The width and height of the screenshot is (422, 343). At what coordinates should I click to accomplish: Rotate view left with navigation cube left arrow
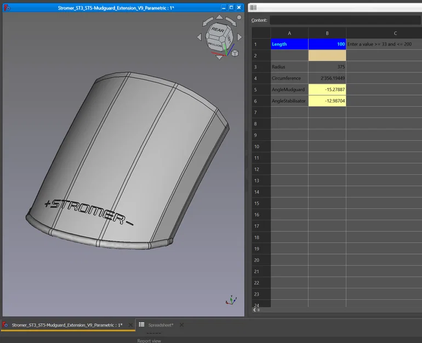[x=199, y=37]
